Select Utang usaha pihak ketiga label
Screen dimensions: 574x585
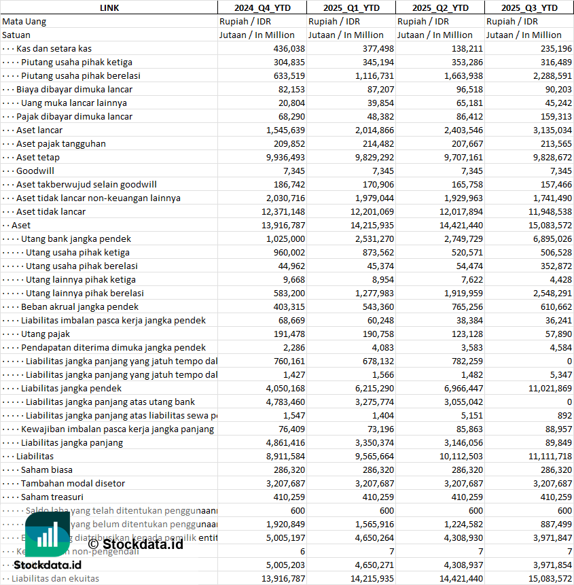point(77,253)
